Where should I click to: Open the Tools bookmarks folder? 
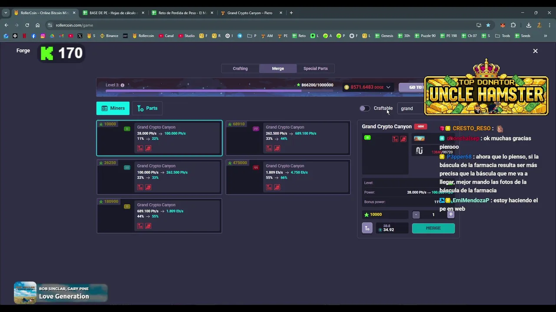click(x=502, y=36)
